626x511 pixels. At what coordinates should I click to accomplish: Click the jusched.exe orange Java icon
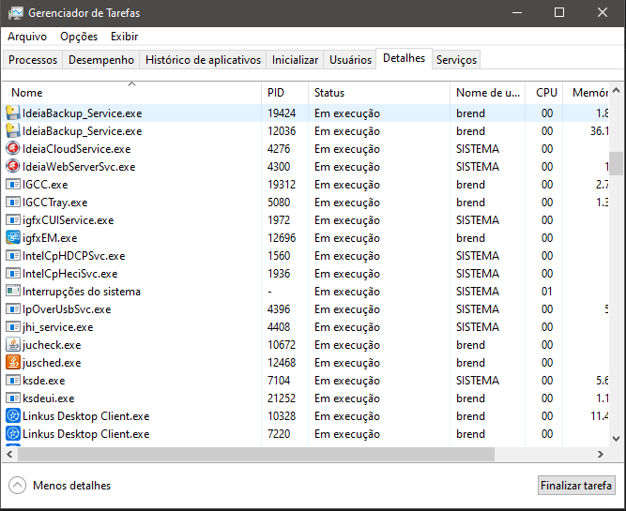[13, 362]
